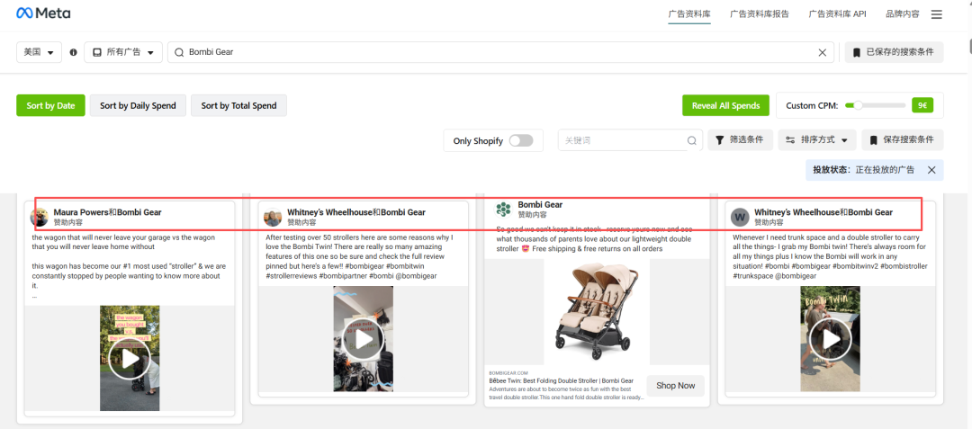Image resolution: width=972 pixels, height=429 pixels.
Task: Expand the sort order dropdown (排序方式)
Action: click(x=817, y=140)
